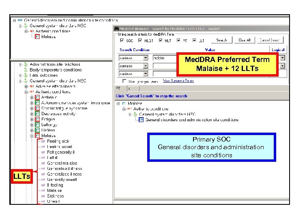Click the PT icon next to Lethargy

point(37,125)
